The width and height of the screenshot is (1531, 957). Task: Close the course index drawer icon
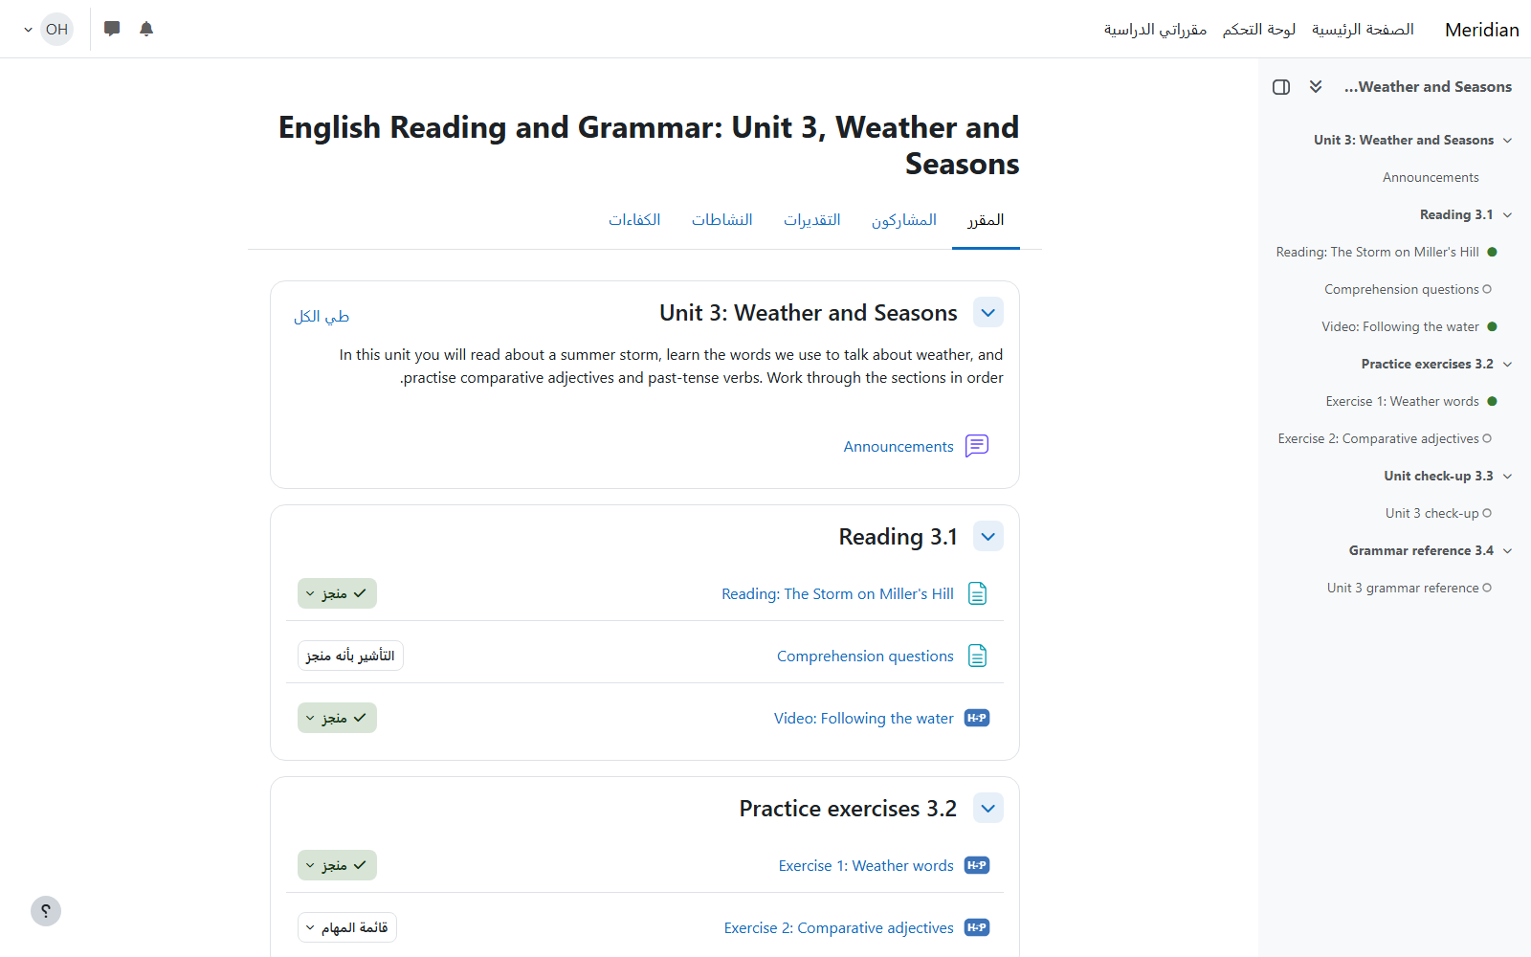coord(1281,87)
